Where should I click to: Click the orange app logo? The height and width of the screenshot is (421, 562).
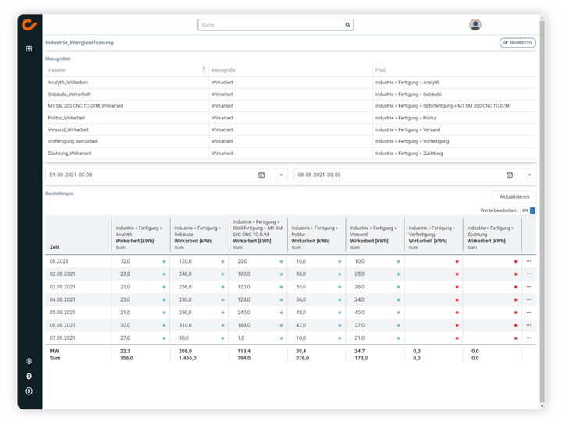29,23
